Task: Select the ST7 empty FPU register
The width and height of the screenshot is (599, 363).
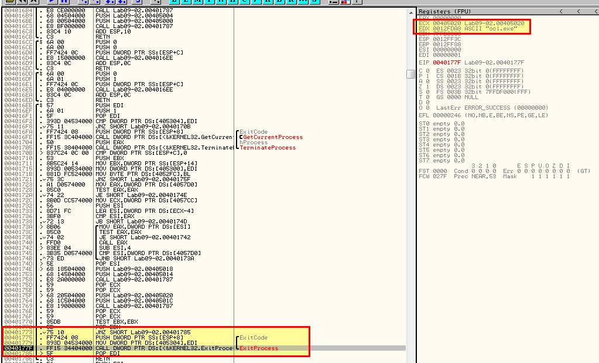Action: tap(441, 161)
